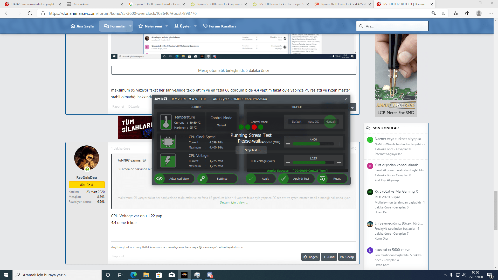Image resolution: width=498 pixels, height=280 pixels.
Task: Click the Beğen like button
Action: [x=310, y=257]
